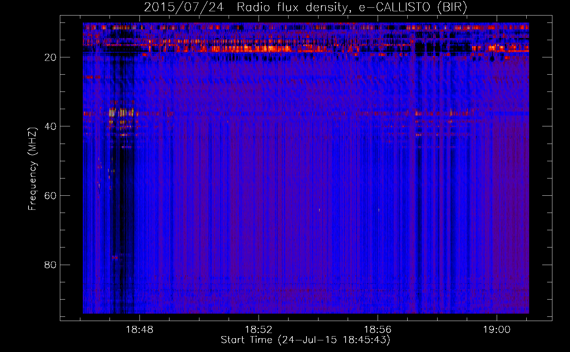Click the 20 frequency tick label
This screenshot has height=352, width=570.
[x=50, y=57]
